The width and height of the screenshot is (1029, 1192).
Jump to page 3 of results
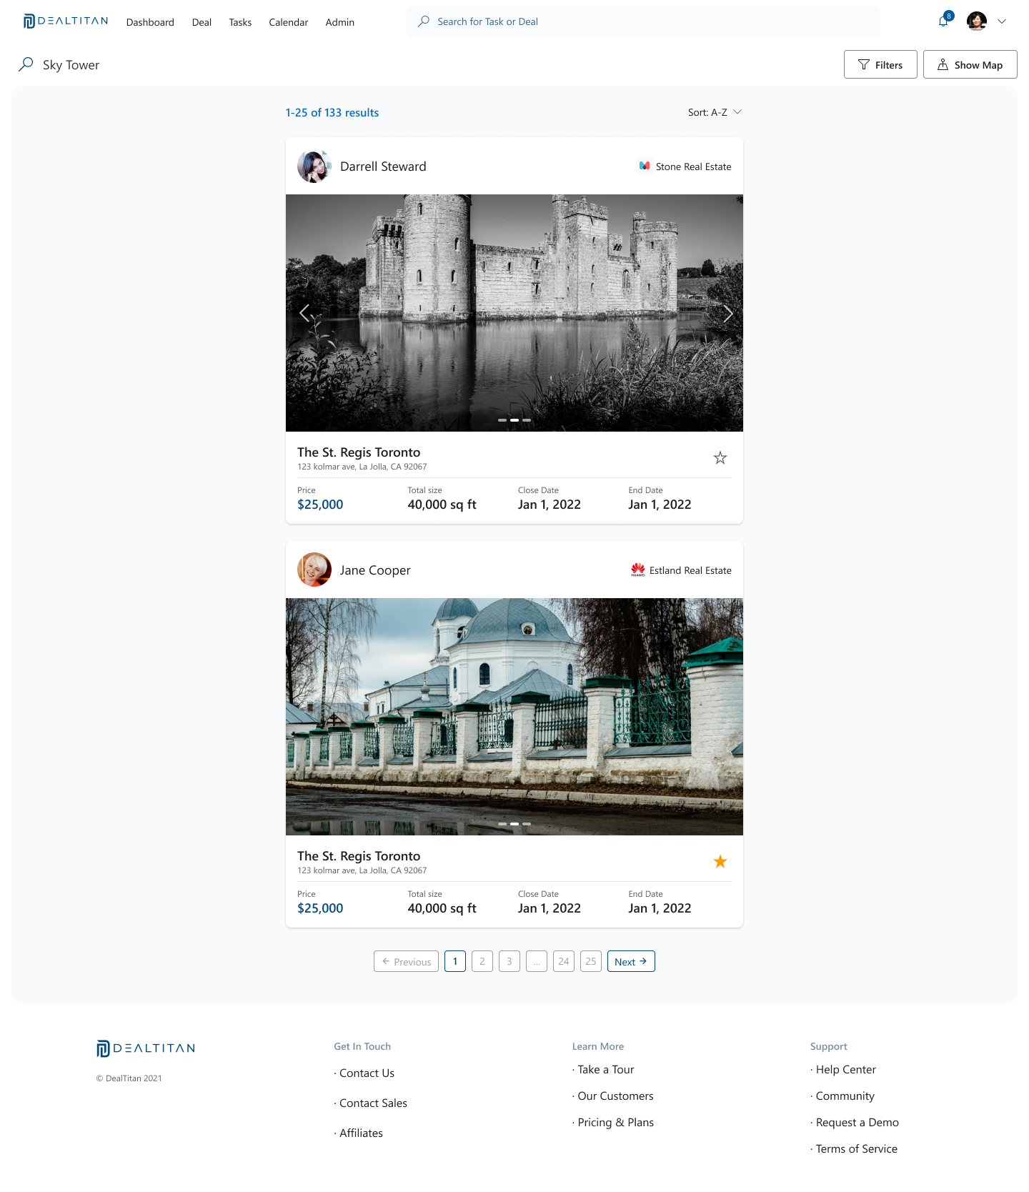point(509,961)
